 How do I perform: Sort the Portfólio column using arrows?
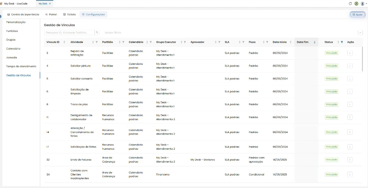(120, 42)
